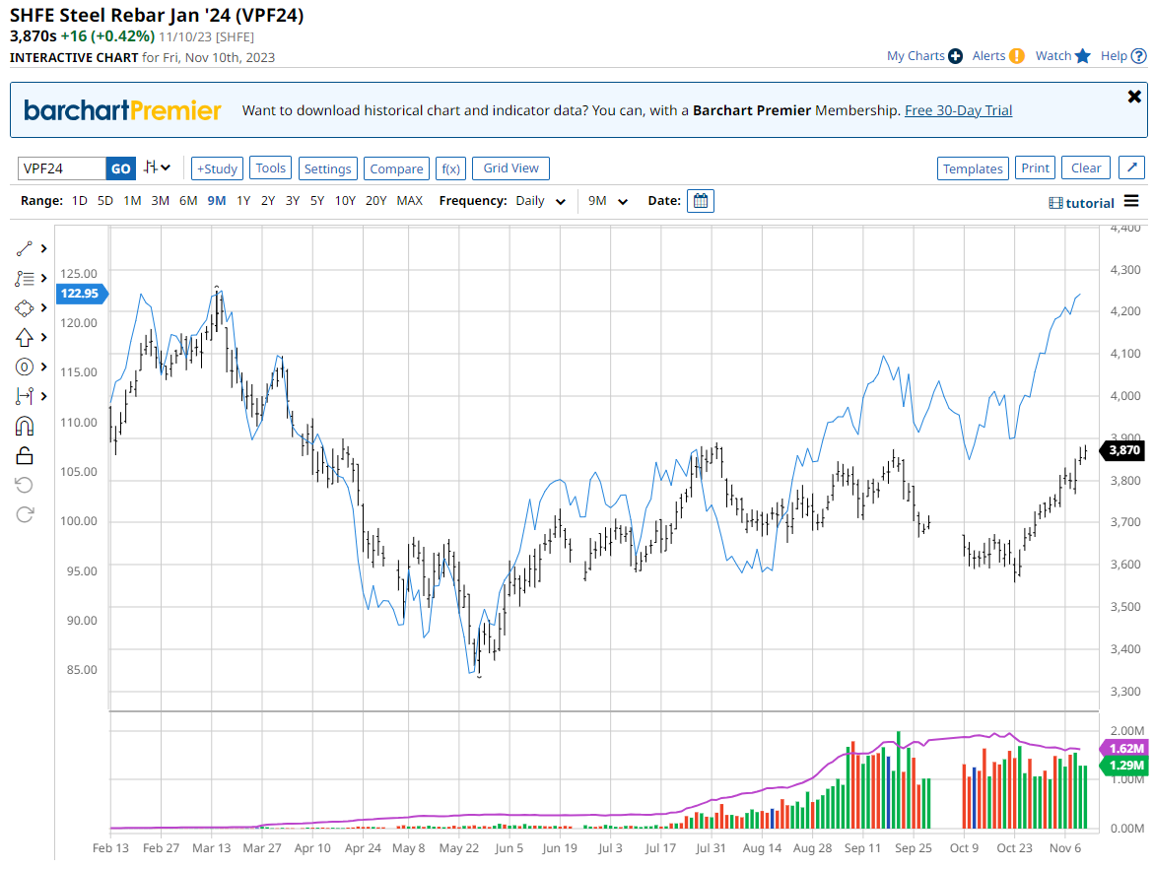Open the line drawing tool
This screenshot has width=1153, height=869.
pyautogui.click(x=25, y=248)
